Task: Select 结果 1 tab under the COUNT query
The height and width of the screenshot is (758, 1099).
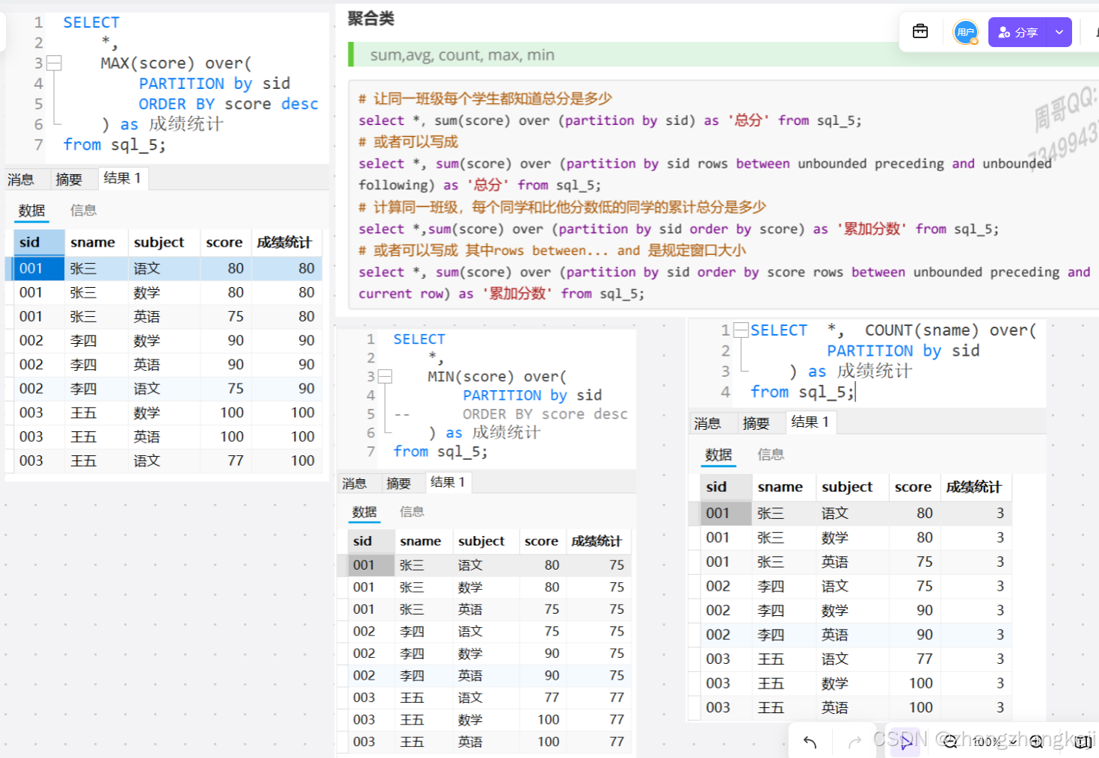Action: pos(810,422)
